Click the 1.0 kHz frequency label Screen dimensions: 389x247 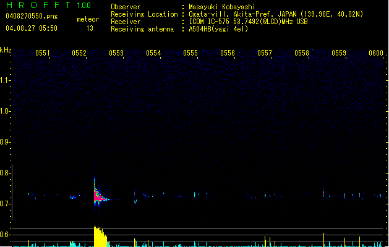(x=5, y=111)
